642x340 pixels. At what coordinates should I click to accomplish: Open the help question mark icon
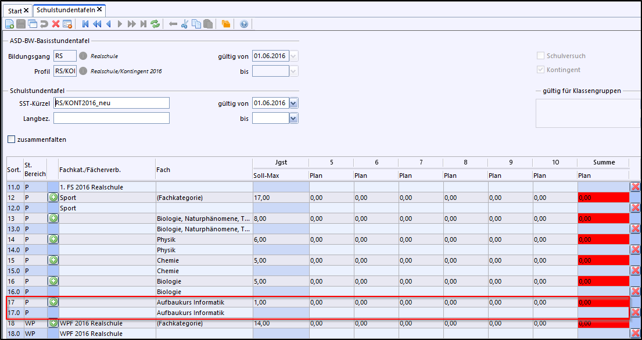point(244,24)
